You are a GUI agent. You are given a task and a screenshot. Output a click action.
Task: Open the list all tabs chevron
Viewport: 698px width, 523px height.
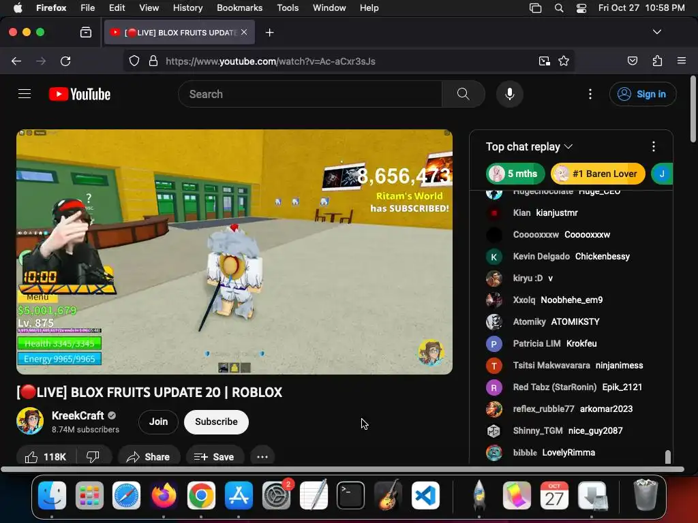click(x=656, y=32)
